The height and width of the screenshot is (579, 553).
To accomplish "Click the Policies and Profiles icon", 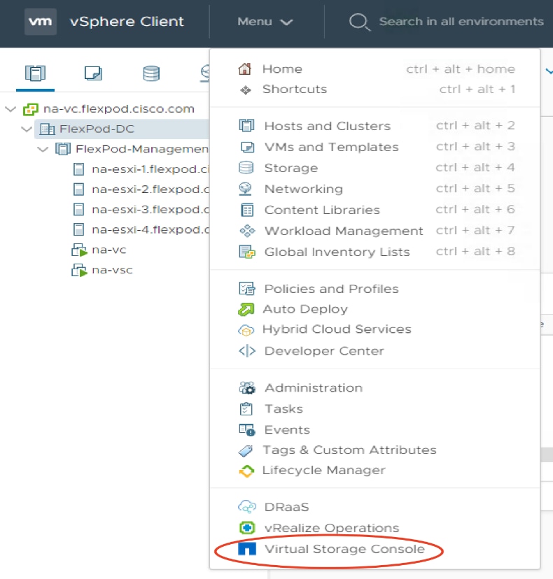I will pos(247,288).
